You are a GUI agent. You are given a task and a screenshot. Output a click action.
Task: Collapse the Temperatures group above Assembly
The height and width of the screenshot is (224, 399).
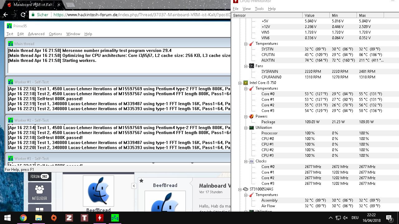pyautogui.click(x=246, y=195)
